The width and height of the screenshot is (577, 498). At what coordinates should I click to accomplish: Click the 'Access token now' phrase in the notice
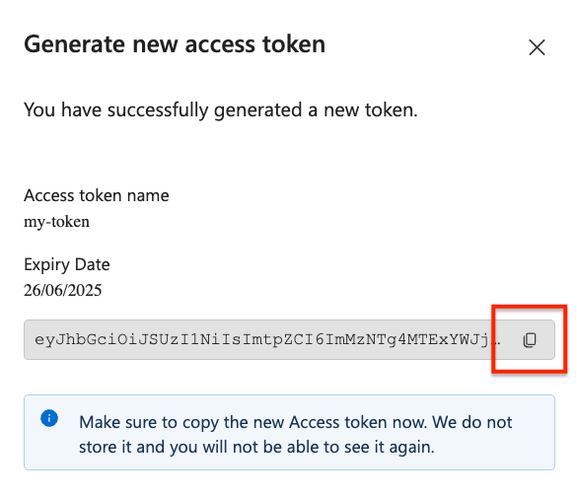(x=358, y=422)
